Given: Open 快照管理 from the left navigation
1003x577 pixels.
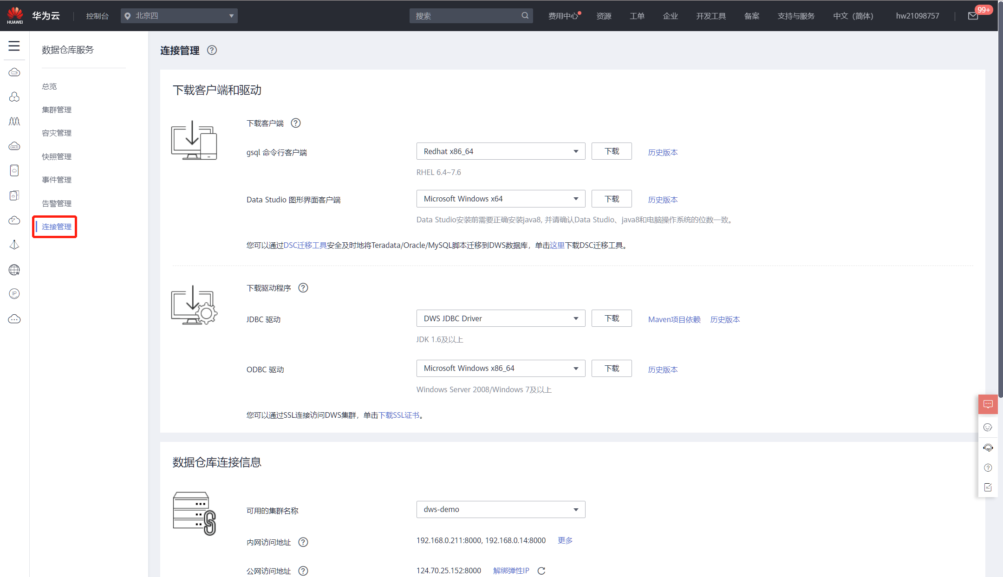Looking at the screenshot, I should click(57, 157).
